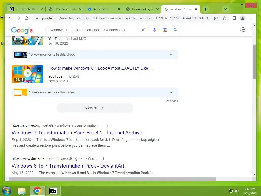Click the vertical scrollbar thumb

tap(254, 62)
